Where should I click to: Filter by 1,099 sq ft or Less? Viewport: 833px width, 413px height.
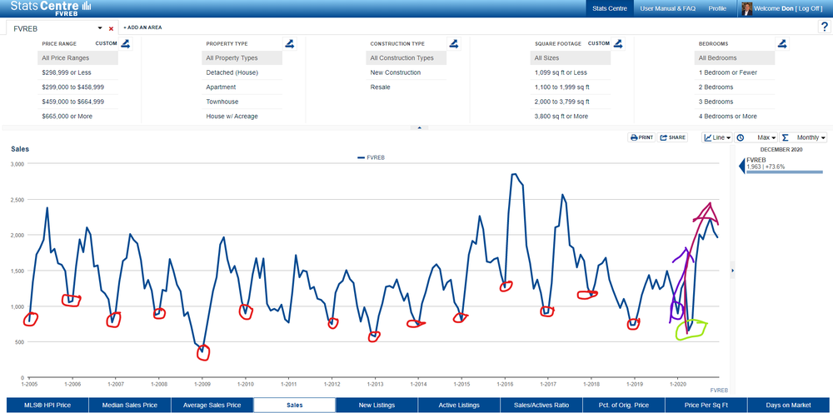(570, 72)
